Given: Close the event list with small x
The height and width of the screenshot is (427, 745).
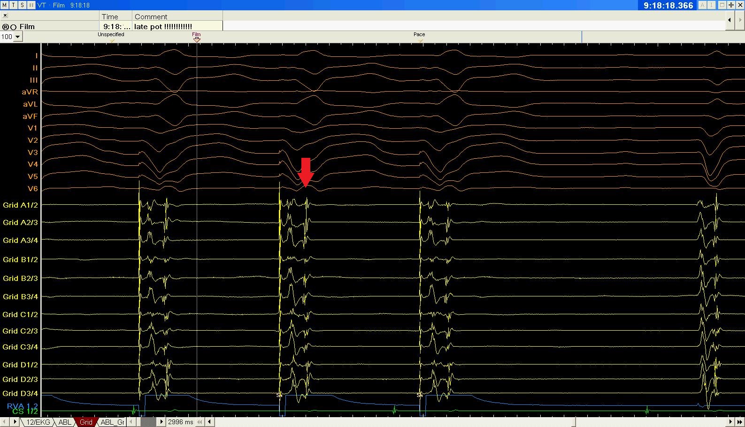Looking at the screenshot, I should point(5,16).
